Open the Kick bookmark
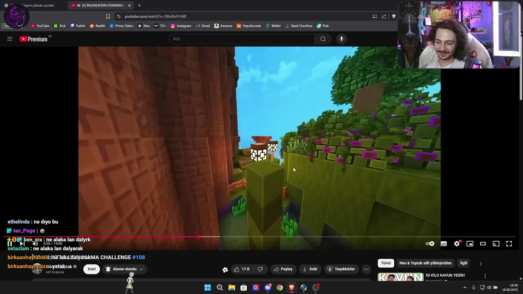The width and height of the screenshot is (523, 294). coord(60,26)
